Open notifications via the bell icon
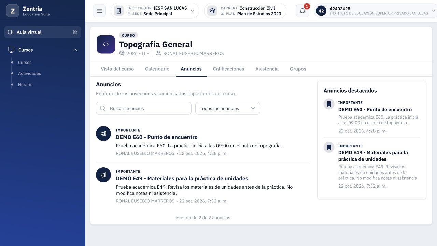Image resolution: width=437 pixels, height=246 pixels. (x=302, y=11)
